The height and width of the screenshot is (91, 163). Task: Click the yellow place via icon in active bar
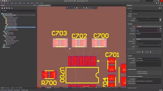coord(84,8)
